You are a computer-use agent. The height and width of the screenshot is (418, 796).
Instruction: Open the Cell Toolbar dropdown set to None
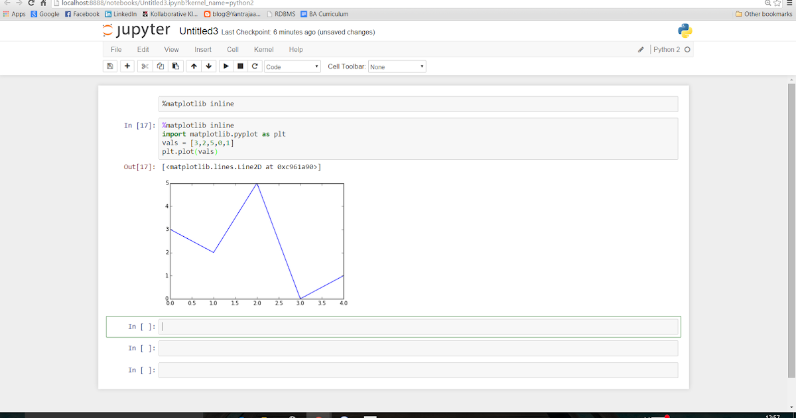coord(397,66)
